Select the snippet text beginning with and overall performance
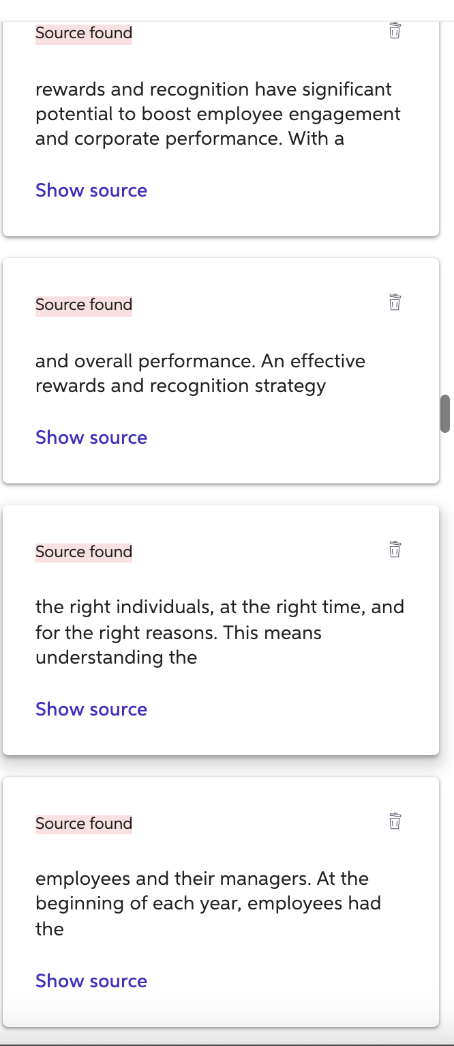Viewport: 454px width, 1046px height. [200, 373]
